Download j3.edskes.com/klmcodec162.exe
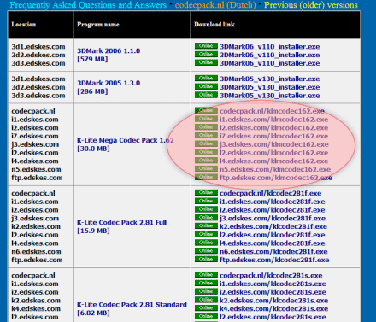This screenshot has width=376, height=322. [274, 144]
